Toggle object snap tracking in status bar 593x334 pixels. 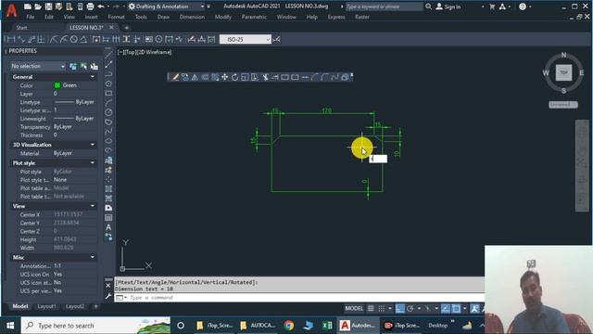446,309
